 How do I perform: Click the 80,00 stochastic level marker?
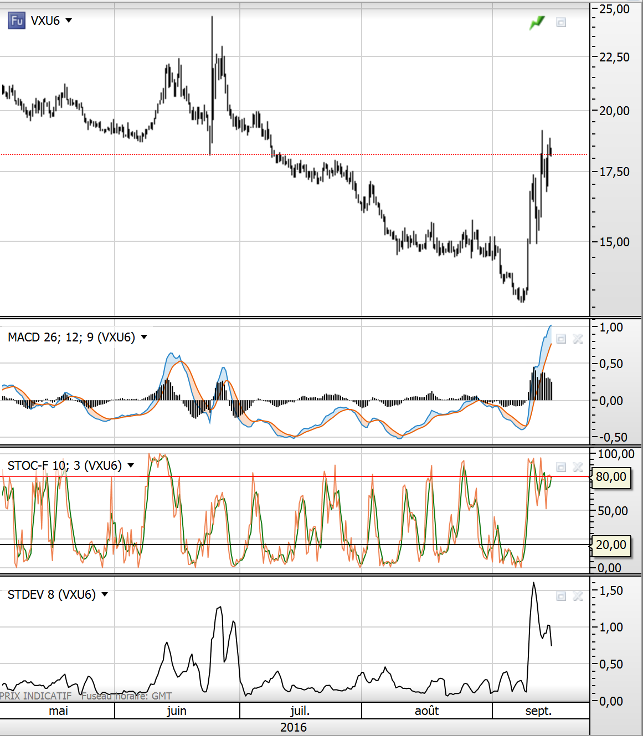tap(611, 477)
